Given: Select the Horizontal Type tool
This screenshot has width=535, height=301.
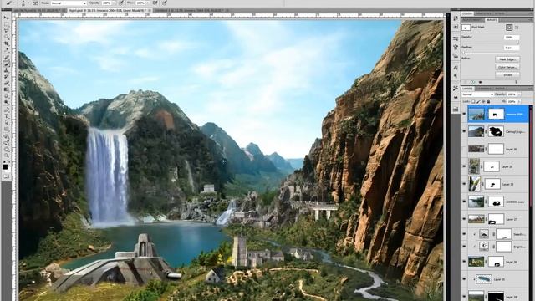Looking at the screenshot, I should tap(6, 116).
